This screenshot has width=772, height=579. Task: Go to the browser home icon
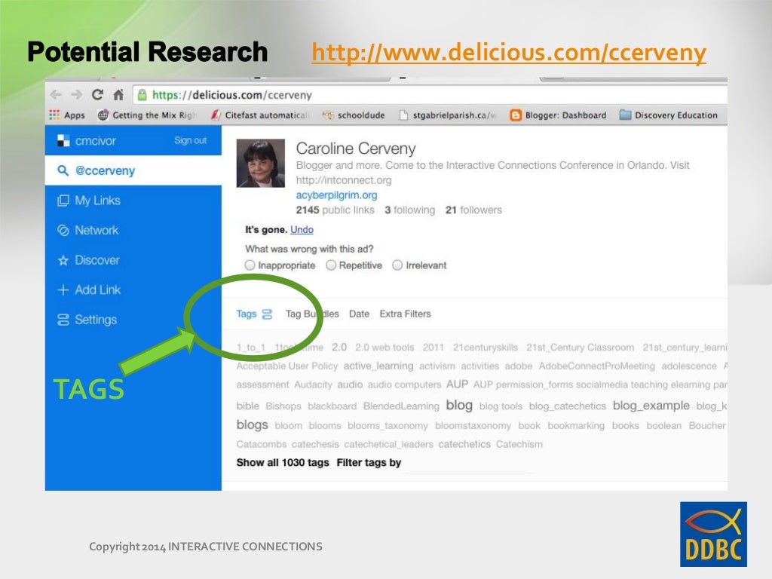[118, 94]
